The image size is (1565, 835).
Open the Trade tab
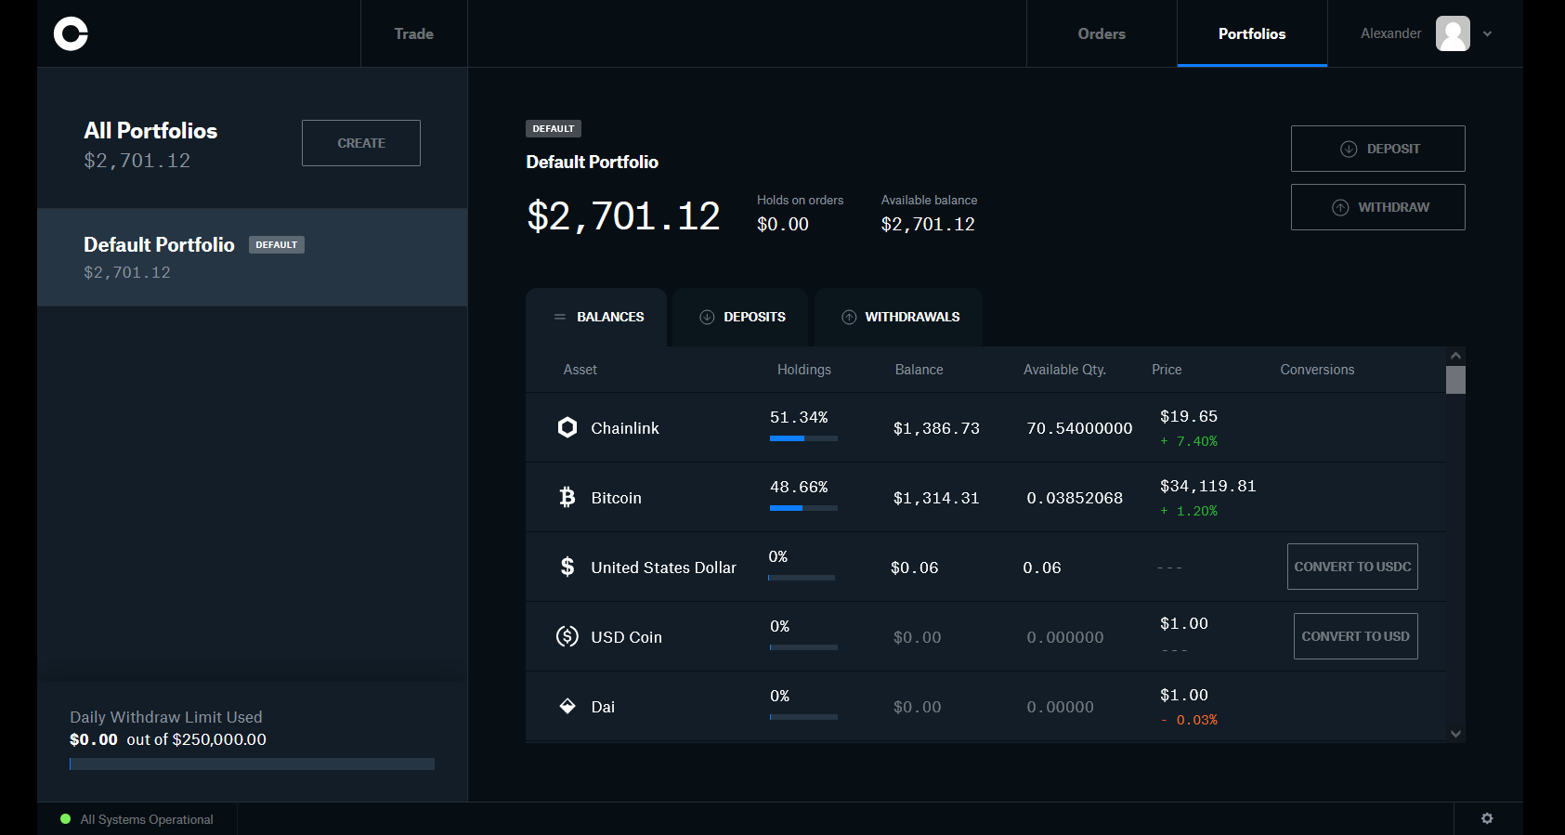(413, 33)
